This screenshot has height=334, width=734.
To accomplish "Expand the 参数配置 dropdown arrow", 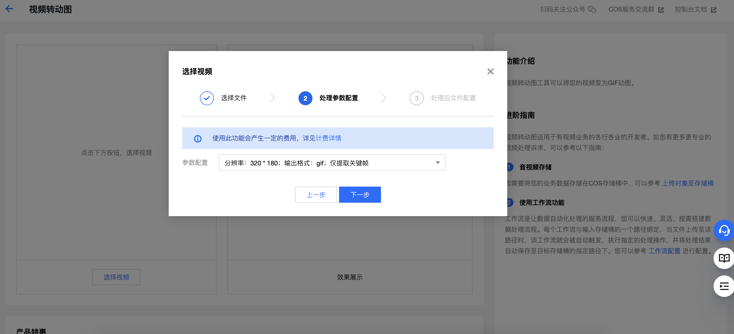I will click(438, 163).
